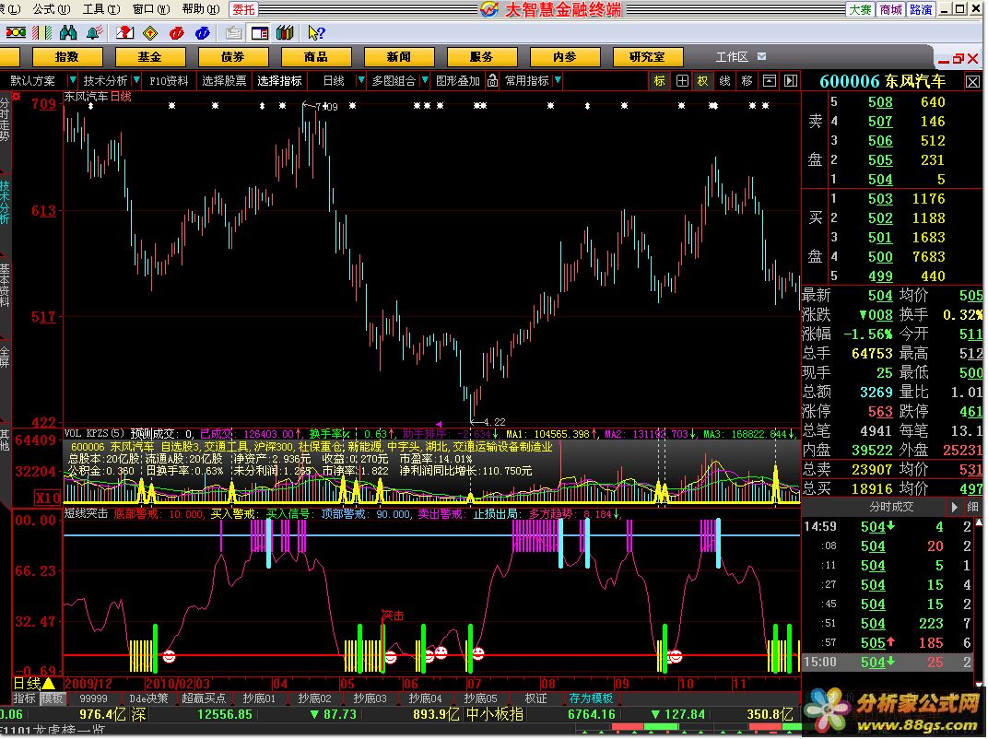Open the 帮助(H) menu
988x739 pixels.
click(201, 9)
